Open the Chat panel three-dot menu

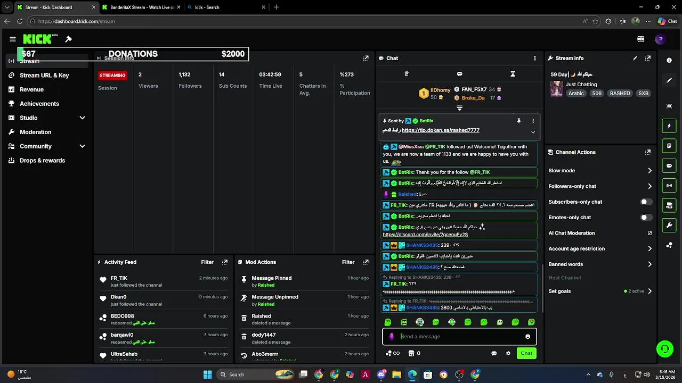pyautogui.click(x=535, y=58)
